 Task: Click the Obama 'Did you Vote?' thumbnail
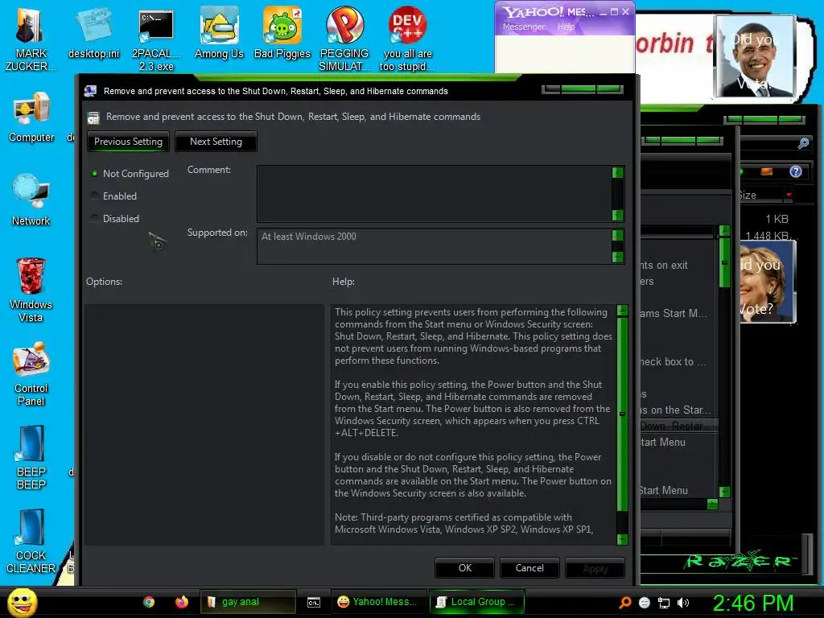click(755, 56)
